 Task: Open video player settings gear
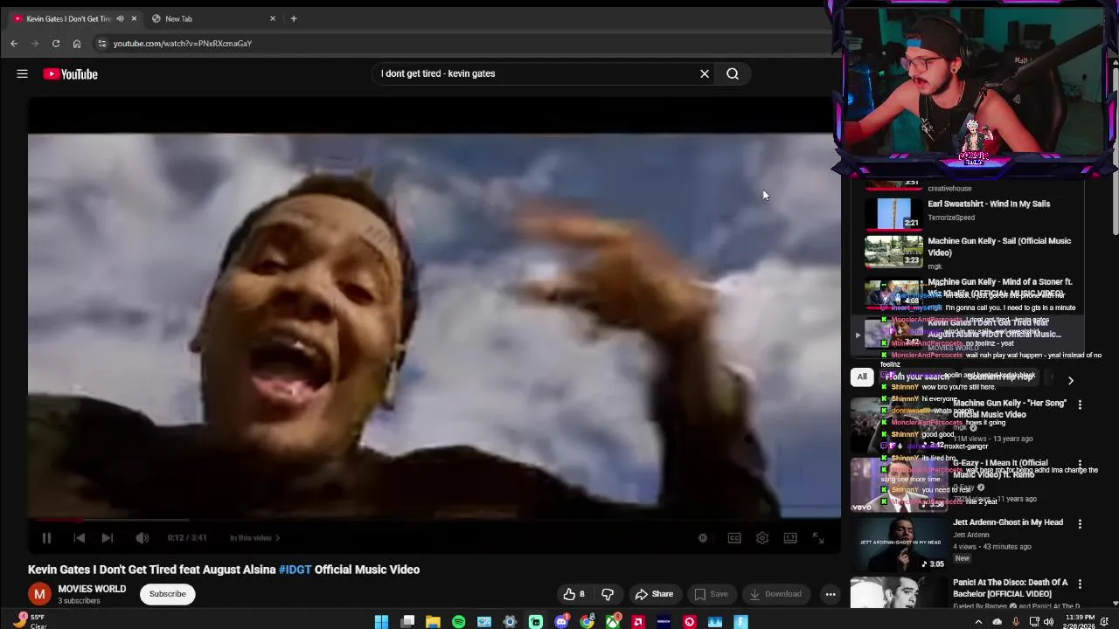click(x=762, y=538)
